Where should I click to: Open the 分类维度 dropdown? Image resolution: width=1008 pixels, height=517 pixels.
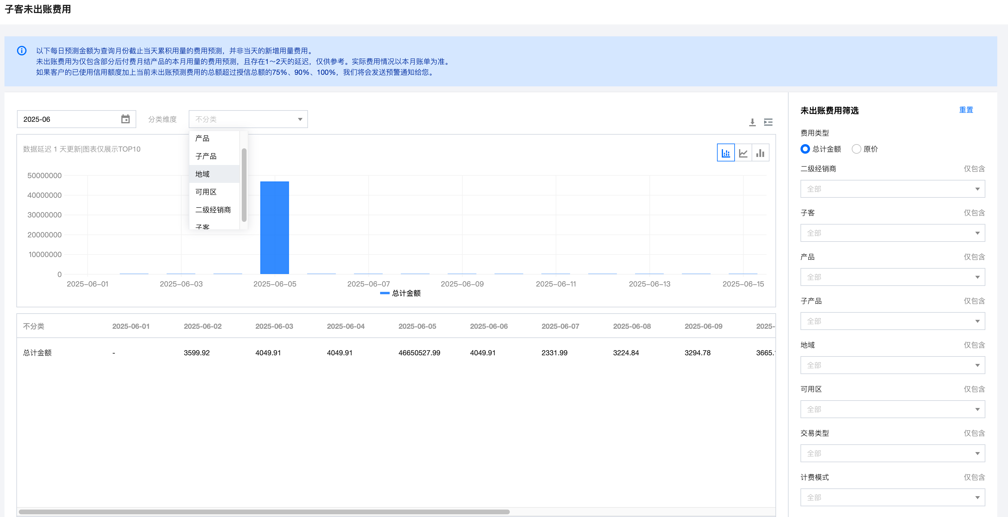click(x=248, y=119)
